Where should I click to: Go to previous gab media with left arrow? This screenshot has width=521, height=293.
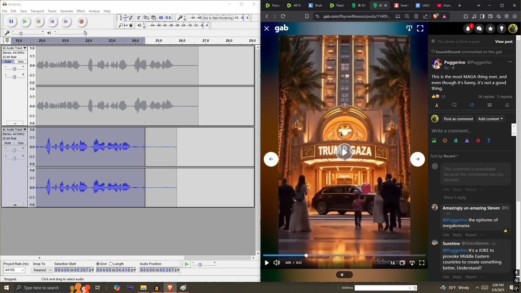point(271,159)
